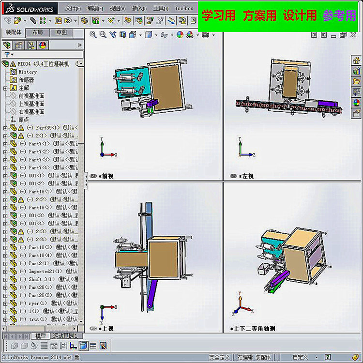Click the Single View icon in bottom toolbar
Viewport: 363px width, 363px height.
point(83,346)
